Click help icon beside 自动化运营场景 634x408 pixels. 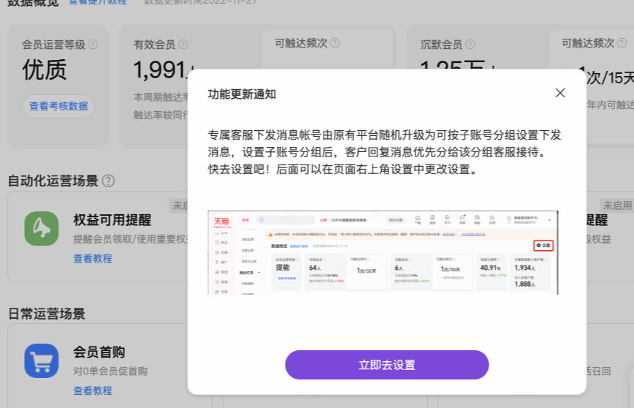coord(108,181)
